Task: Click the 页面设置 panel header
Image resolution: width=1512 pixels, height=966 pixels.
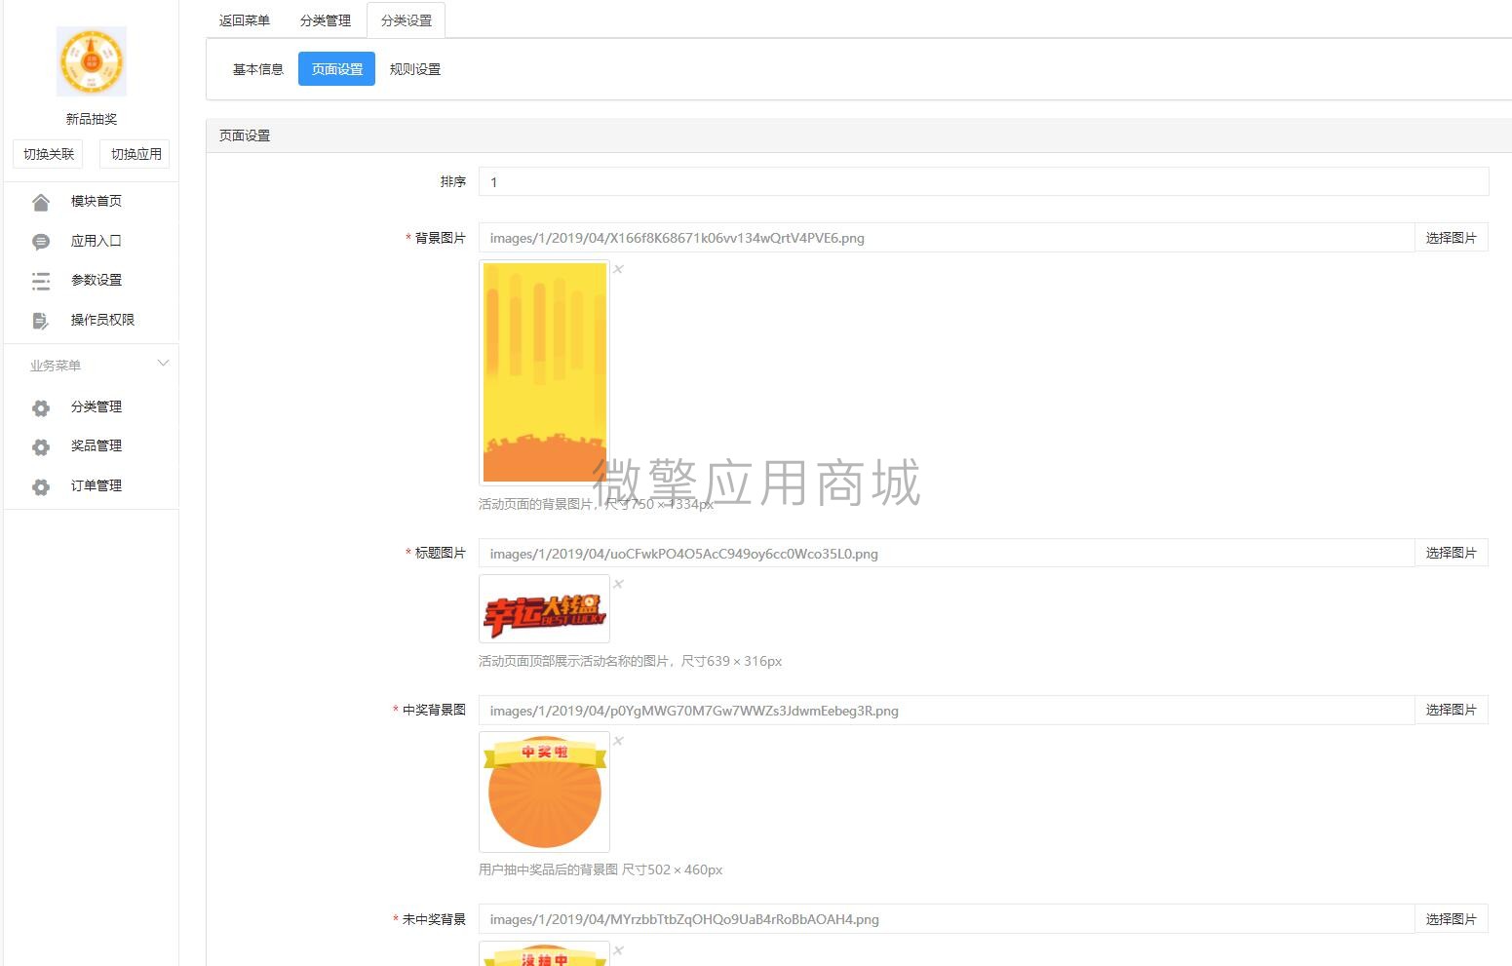Action: pyautogui.click(x=859, y=135)
